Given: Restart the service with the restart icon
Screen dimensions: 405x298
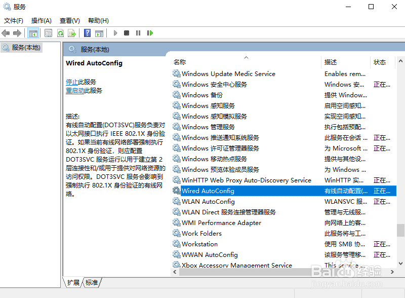Looking at the screenshot, I should 150,32.
